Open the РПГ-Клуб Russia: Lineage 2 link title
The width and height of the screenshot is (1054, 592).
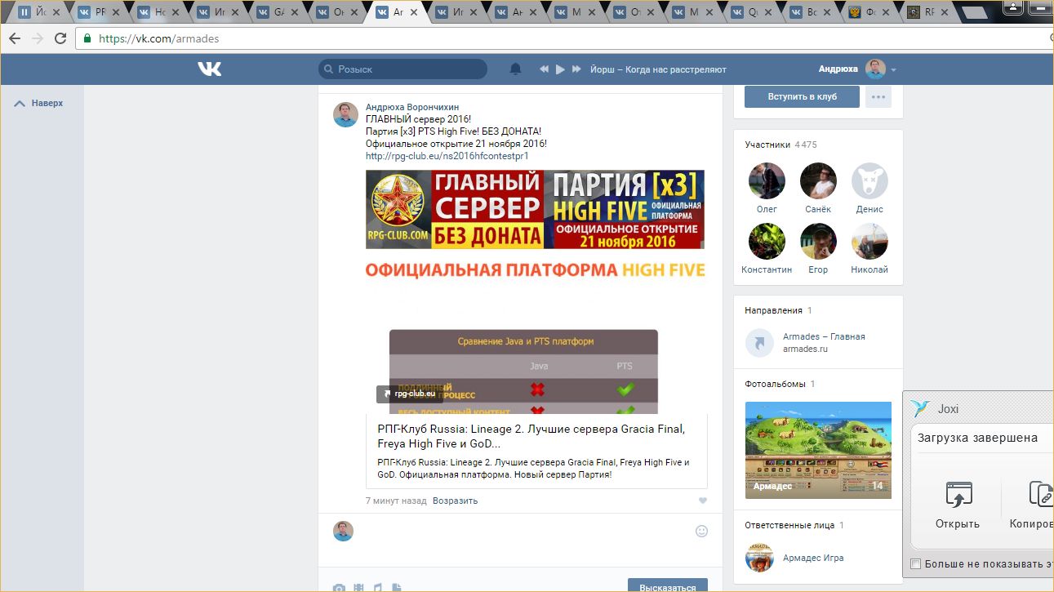531,437
